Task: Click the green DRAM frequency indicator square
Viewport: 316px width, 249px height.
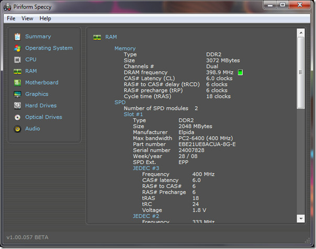Action: [x=240, y=72]
